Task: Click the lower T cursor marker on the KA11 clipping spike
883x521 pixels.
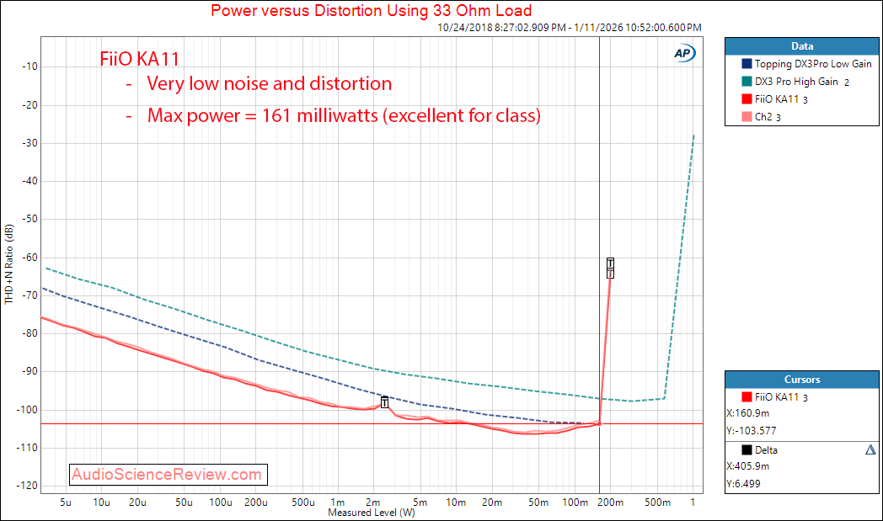Action: click(611, 273)
